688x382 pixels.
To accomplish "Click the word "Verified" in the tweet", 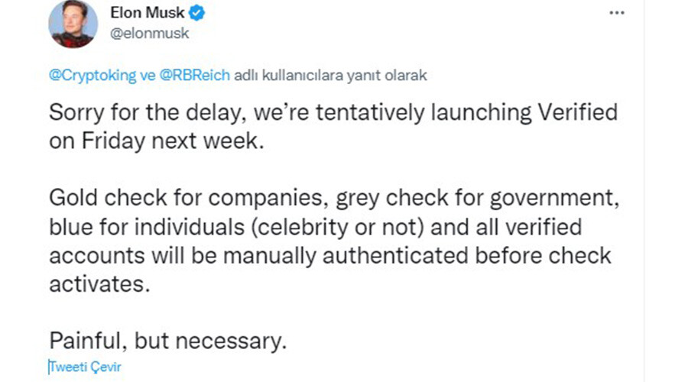I will (568, 113).
